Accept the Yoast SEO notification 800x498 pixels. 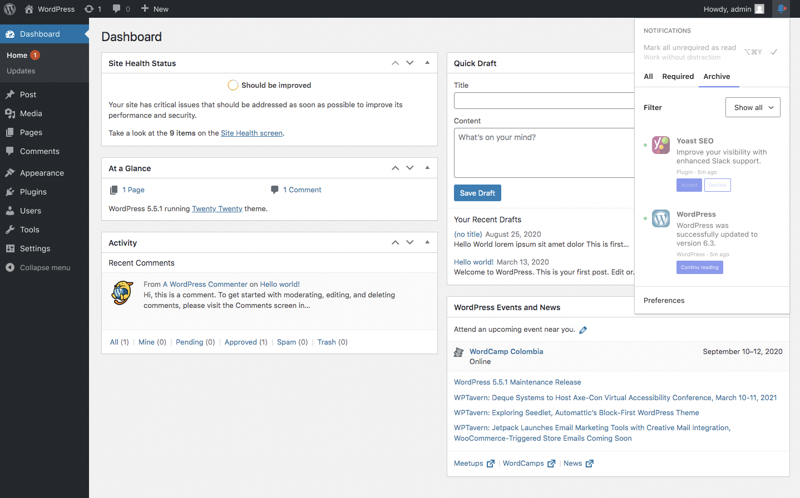(x=689, y=185)
